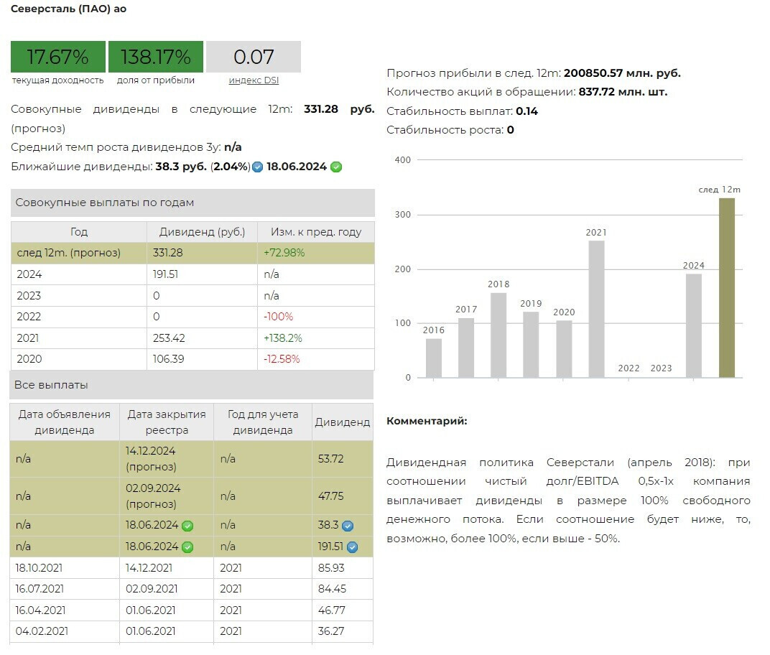Image resolution: width=770 pixels, height=655 pixels.
Task: Click 'Дивиденд (руб.)' column header
Action: coord(202,232)
